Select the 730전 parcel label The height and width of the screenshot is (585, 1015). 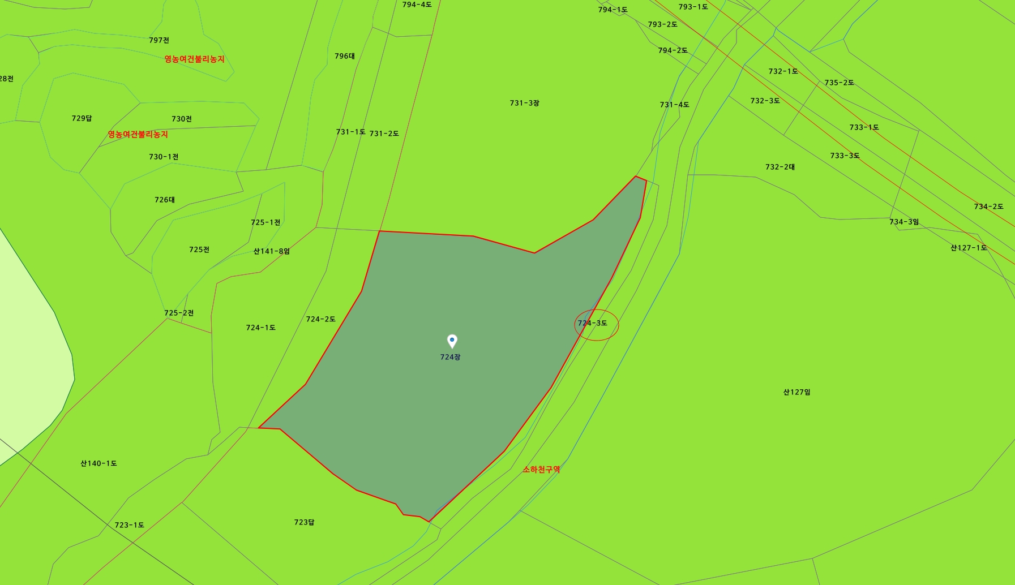tap(182, 119)
